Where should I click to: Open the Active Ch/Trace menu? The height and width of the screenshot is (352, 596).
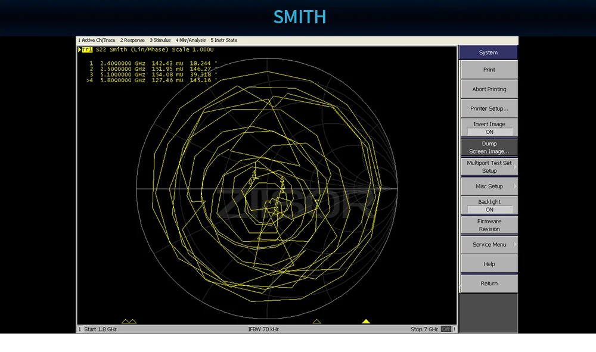coord(97,41)
